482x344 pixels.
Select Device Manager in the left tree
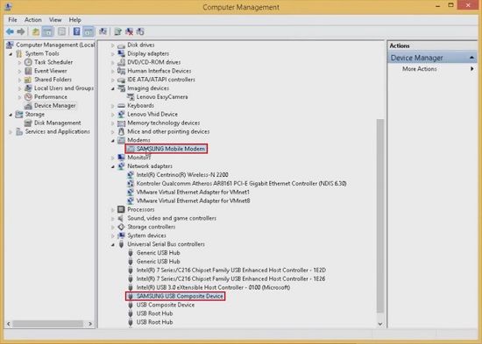(54, 106)
